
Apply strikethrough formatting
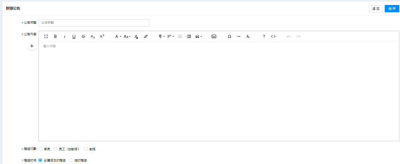tap(83, 36)
